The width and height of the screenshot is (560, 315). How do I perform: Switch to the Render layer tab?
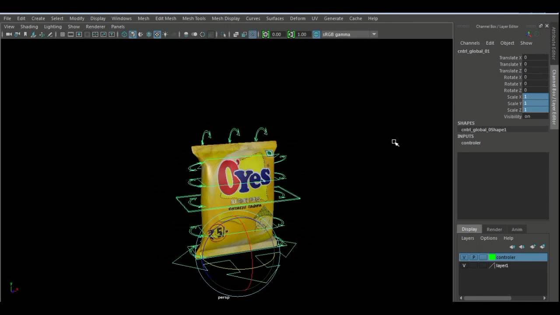[494, 229]
